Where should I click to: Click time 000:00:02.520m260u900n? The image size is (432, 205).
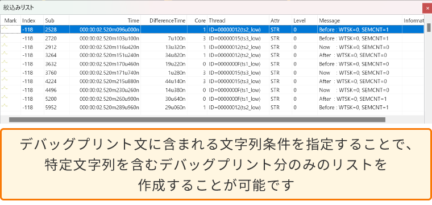point(109,99)
